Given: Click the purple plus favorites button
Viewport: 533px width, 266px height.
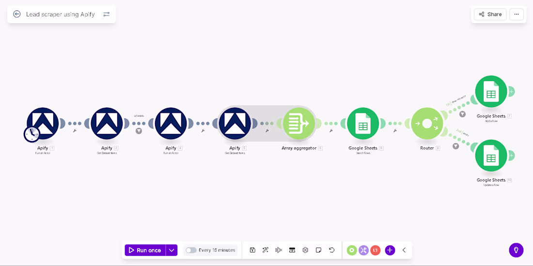Looking at the screenshot, I should pos(390,250).
